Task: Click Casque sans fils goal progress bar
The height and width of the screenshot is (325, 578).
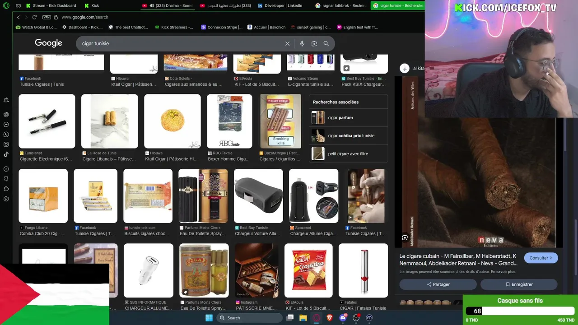Action: pos(520,311)
